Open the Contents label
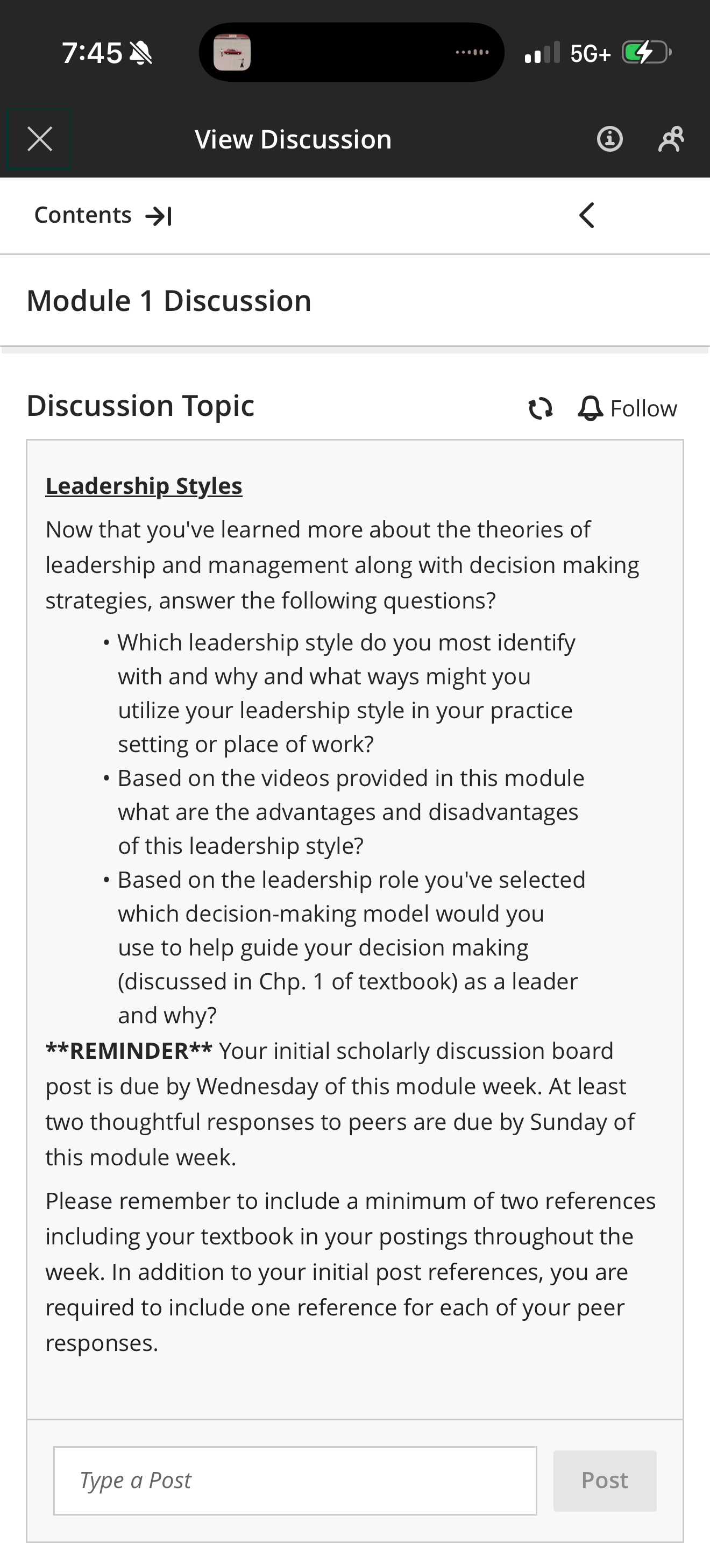This screenshot has width=710, height=1543. (83, 215)
